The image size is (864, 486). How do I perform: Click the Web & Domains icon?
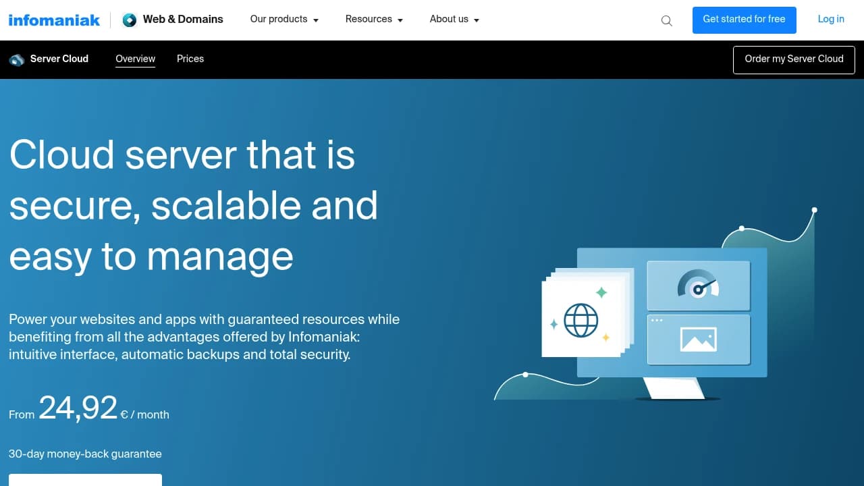point(129,20)
